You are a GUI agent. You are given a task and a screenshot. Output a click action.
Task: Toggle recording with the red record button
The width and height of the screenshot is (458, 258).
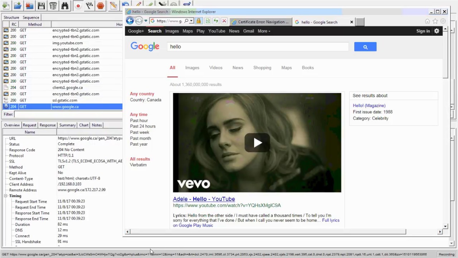[x=78, y=5]
